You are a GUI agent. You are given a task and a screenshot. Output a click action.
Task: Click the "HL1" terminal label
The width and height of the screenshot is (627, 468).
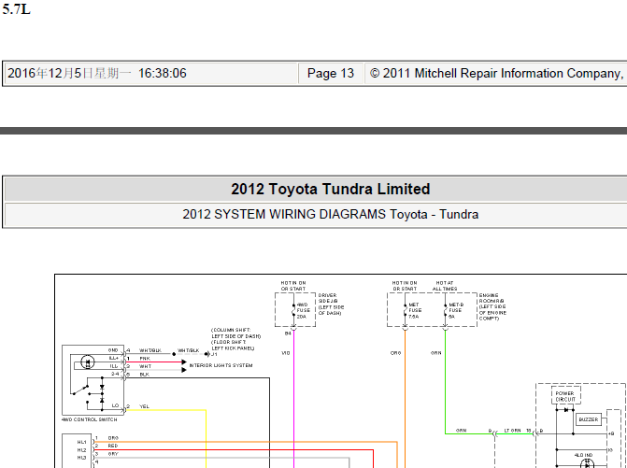[x=81, y=442]
